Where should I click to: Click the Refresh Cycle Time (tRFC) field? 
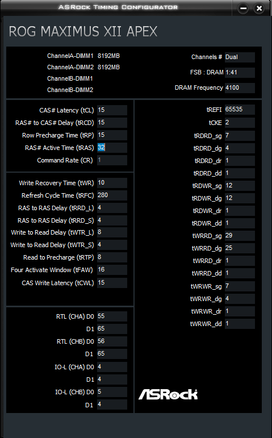click(x=112, y=195)
